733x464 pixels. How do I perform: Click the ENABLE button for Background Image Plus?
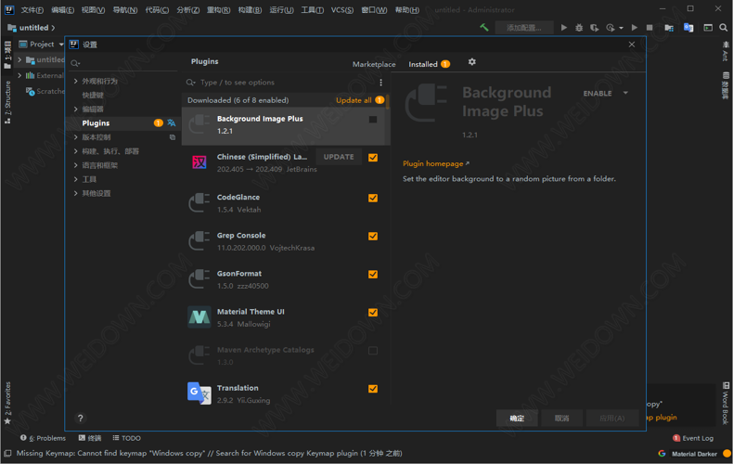pos(597,93)
